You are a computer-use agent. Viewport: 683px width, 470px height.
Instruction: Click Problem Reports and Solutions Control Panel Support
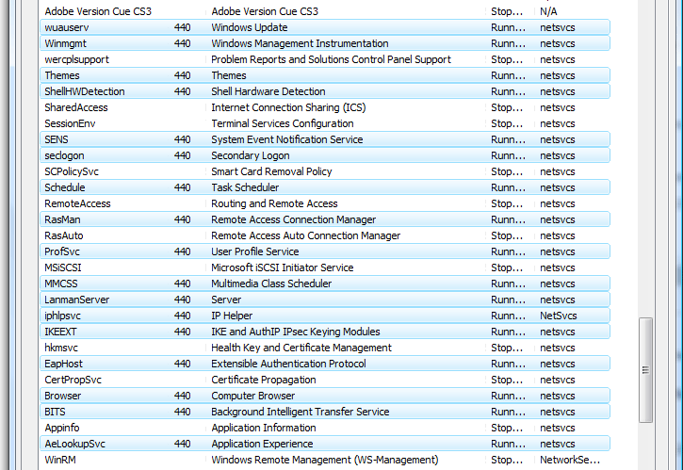331,59
